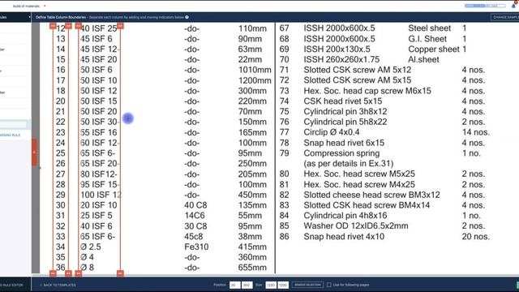Click the second Position input field
This screenshot has width=519, height=292.
tap(247, 285)
